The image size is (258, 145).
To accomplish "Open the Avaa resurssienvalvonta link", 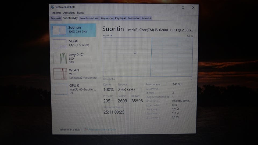I will pyautogui.click(x=102, y=129).
